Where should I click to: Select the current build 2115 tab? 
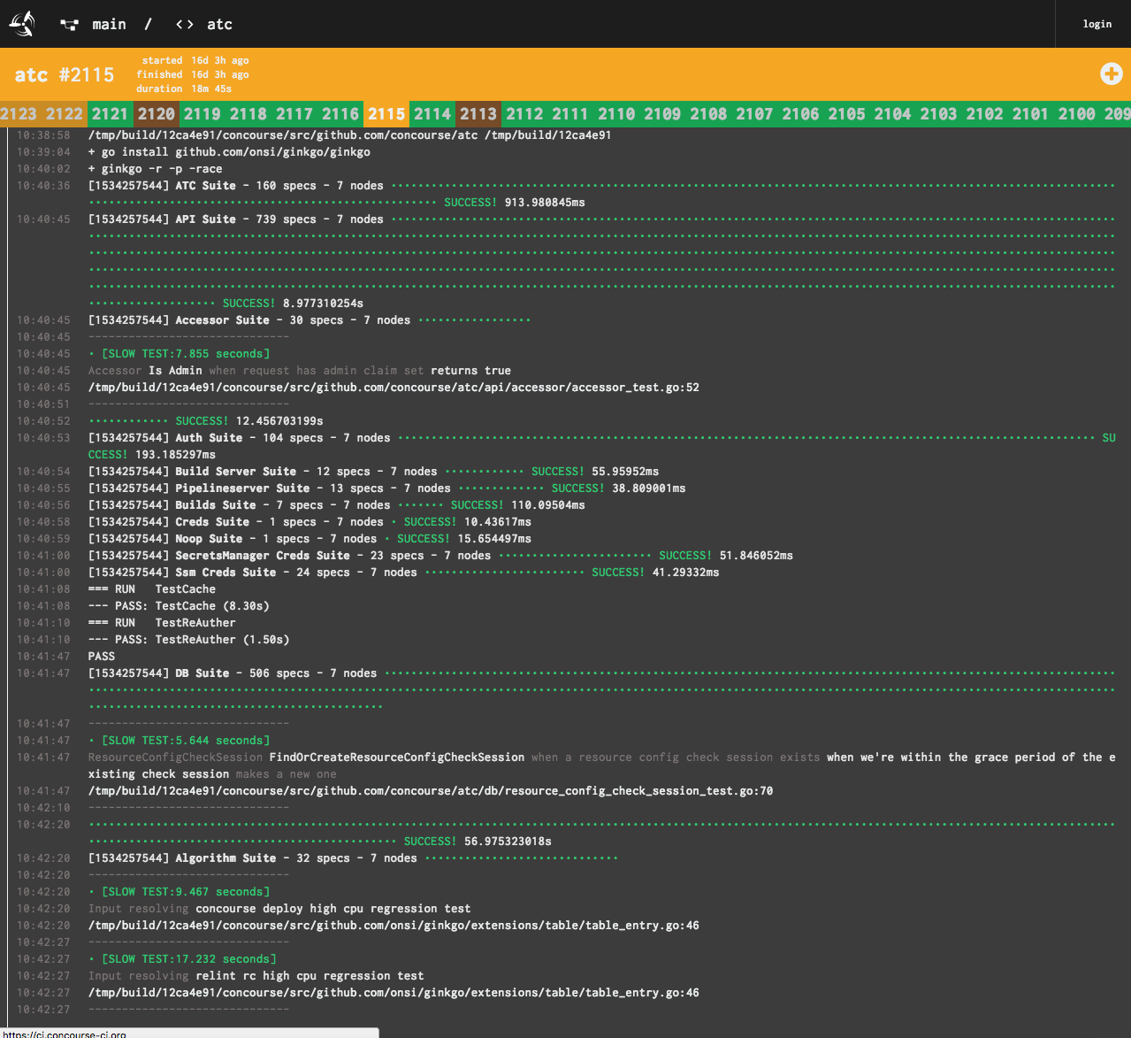[386, 114]
